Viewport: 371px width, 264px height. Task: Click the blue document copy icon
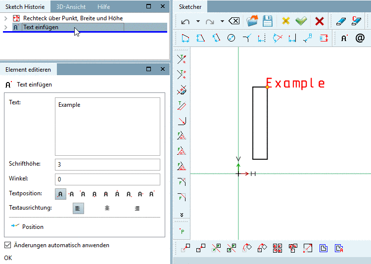323,248
